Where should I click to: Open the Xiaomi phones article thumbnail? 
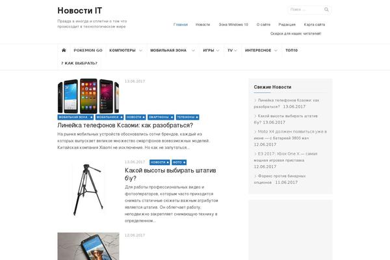click(88, 96)
